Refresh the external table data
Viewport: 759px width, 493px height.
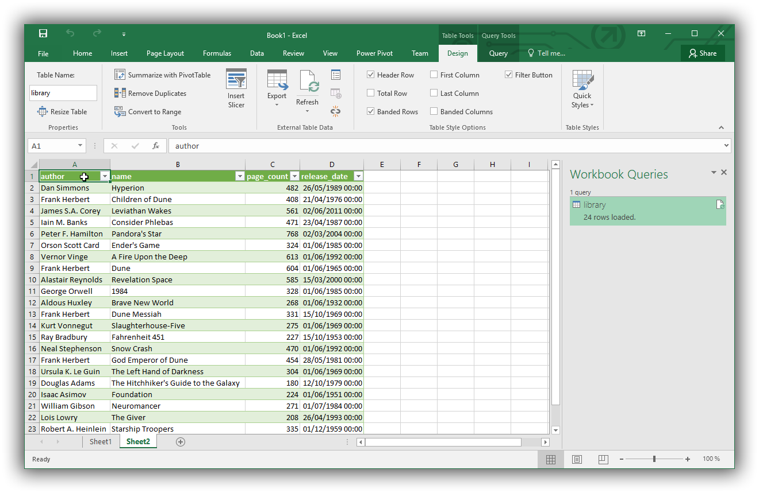(308, 88)
